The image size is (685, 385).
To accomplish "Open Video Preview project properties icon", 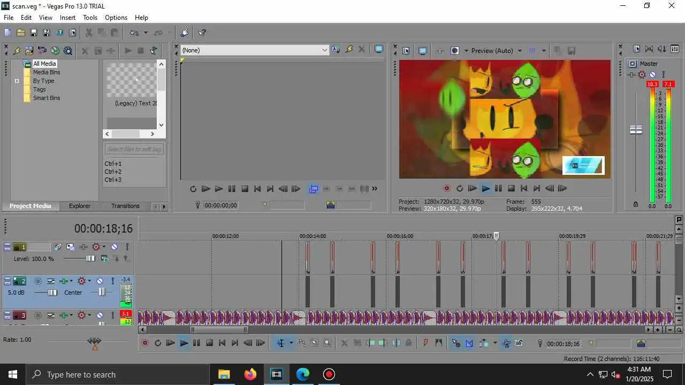I will 406,51.
